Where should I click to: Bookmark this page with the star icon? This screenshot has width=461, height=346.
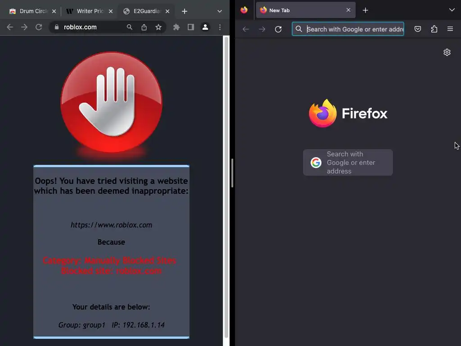click(158, 27)
